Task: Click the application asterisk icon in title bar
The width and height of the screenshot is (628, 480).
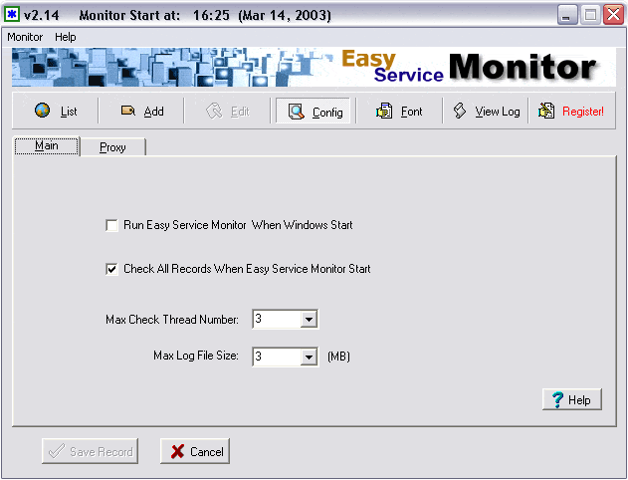Action: point(12,14)
